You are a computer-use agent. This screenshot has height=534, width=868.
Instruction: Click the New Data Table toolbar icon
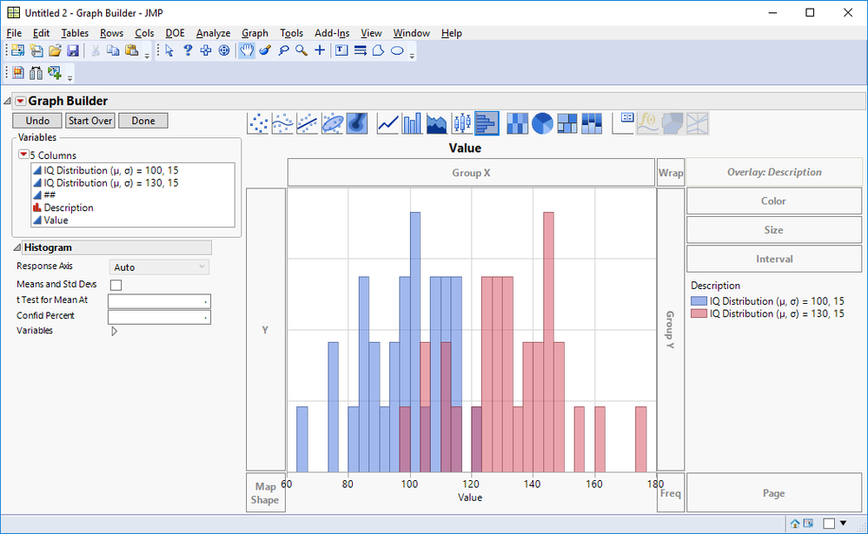point(17,51)
